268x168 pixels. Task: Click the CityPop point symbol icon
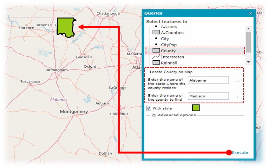[156, 45]
